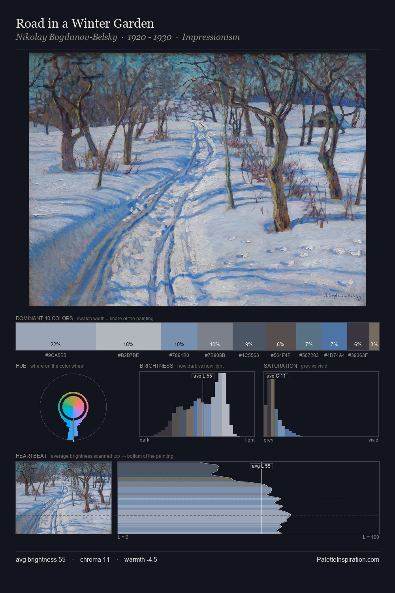The height and width of the screenshot is (593, 395).
Task: Click the saturation histogram chart
Action: [321, 404]
